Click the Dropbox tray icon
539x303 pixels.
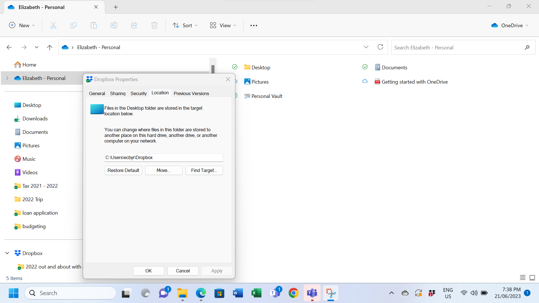point(432,293)
